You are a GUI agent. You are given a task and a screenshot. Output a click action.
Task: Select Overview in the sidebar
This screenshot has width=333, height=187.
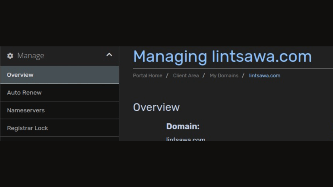pos(60,75)
